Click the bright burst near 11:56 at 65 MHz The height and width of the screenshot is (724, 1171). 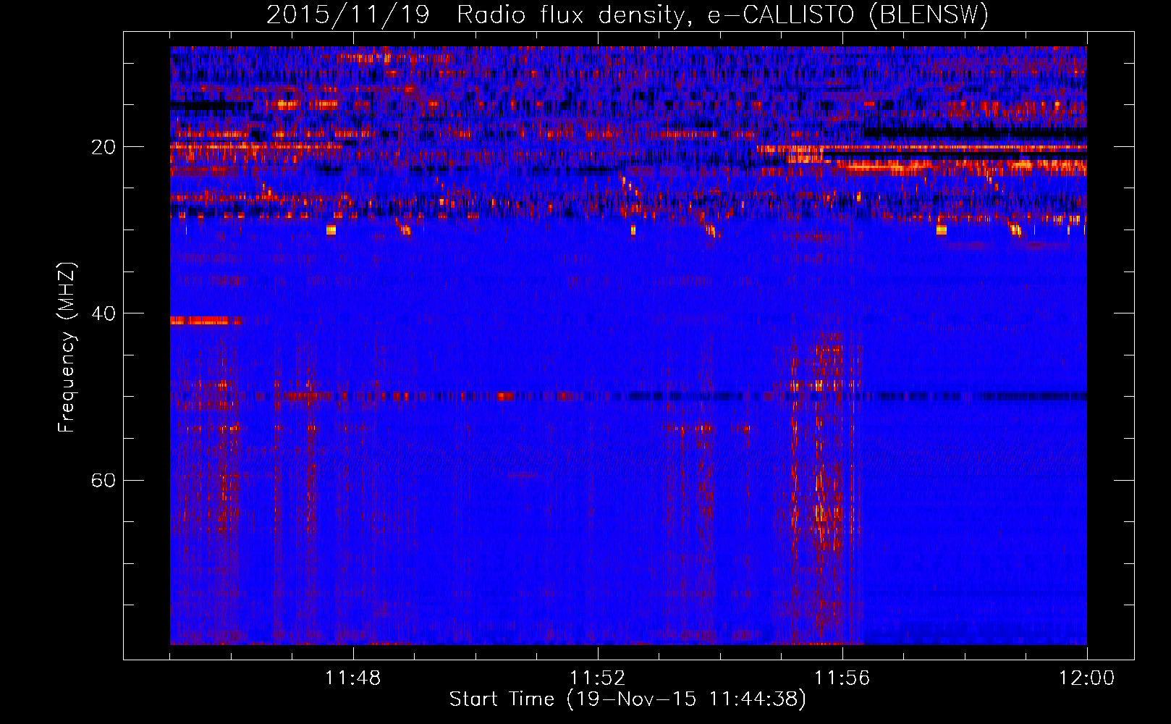(827, 514)
